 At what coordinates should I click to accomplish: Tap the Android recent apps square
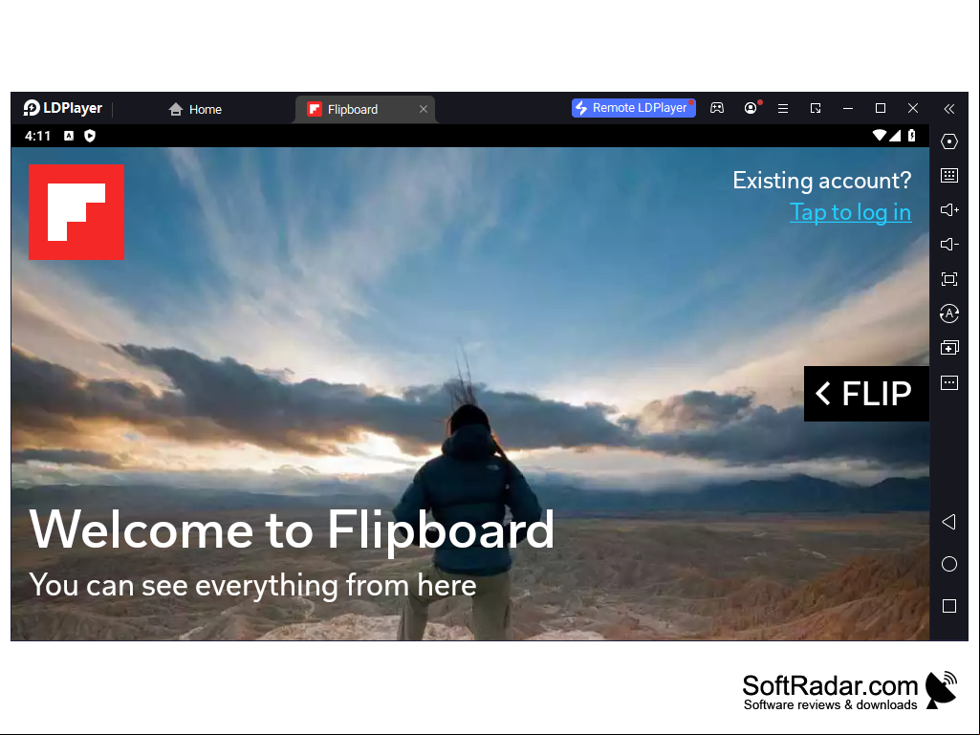click(x=948, y=606)
